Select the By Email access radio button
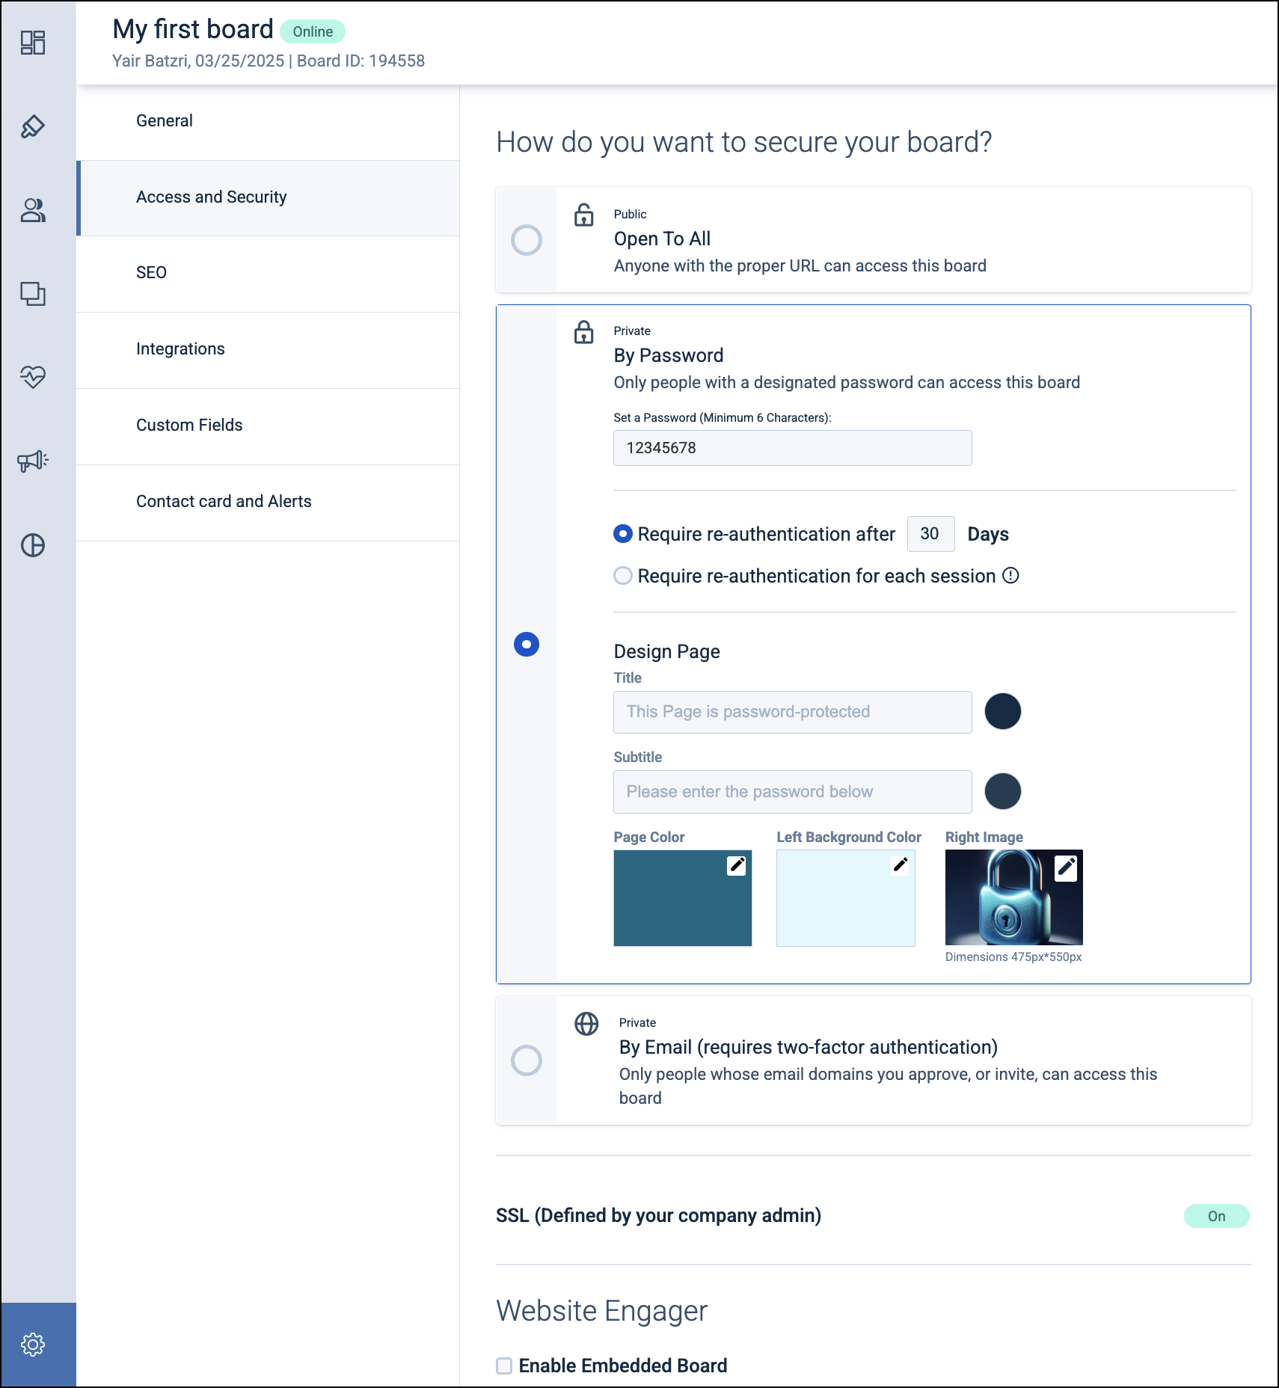This screenshot has height=1388, width=1279. coord(527,1060)
